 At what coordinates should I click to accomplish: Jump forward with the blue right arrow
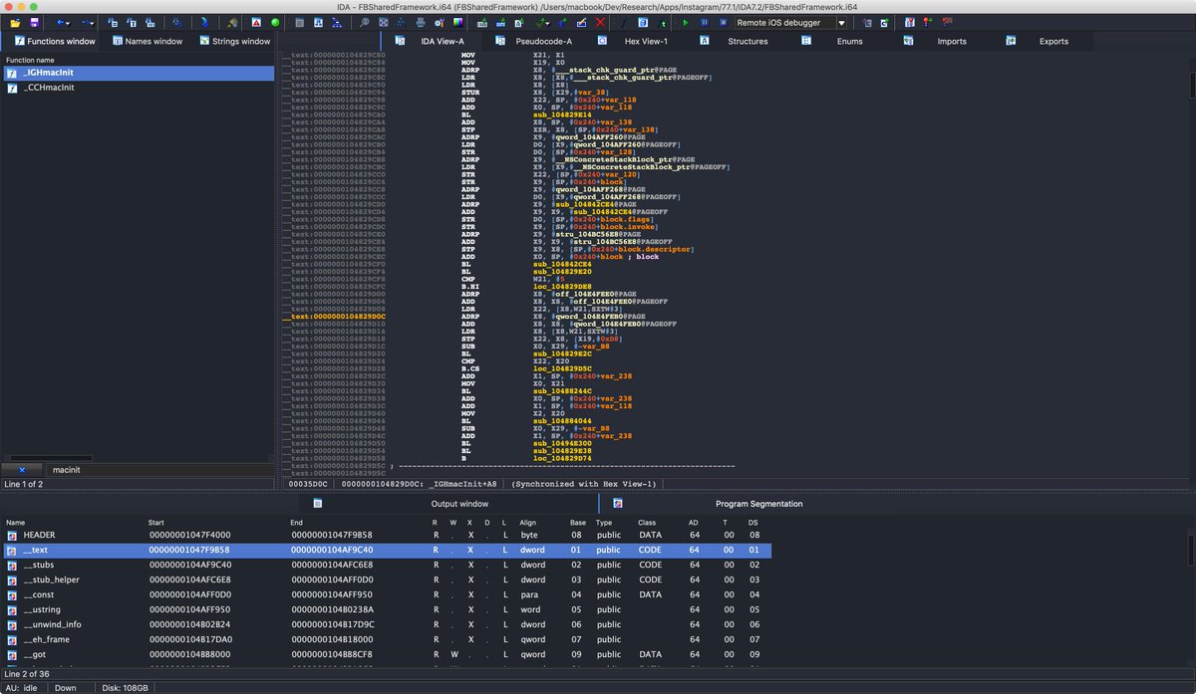pos(87,22)
